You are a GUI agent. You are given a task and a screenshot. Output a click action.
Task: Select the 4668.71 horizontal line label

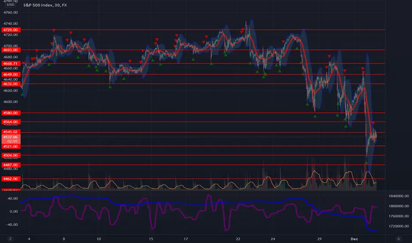[11, 63]
